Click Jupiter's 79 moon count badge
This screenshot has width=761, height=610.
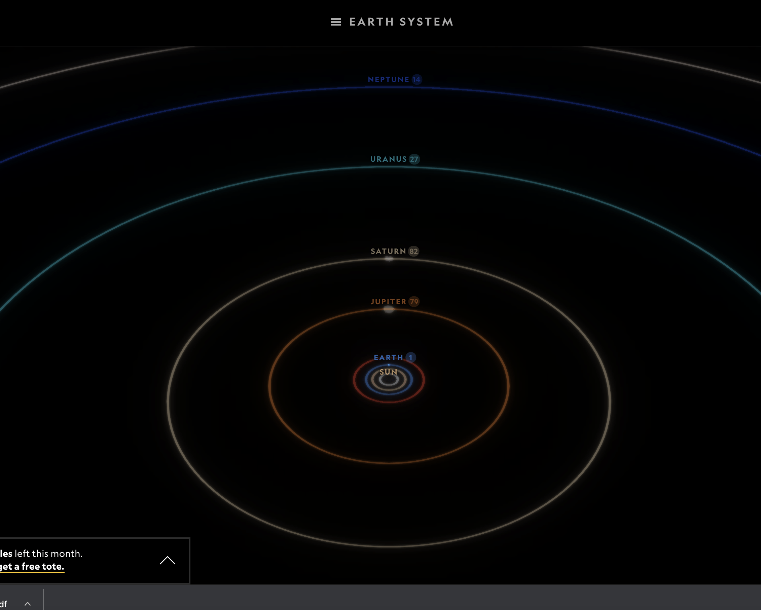[x=414, y=302]
